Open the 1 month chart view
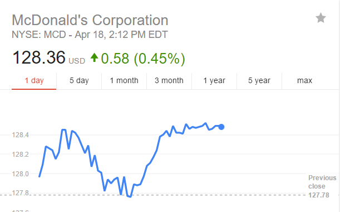Image resolution: width=340 pixels, height=212 pixels. (124, 81)
